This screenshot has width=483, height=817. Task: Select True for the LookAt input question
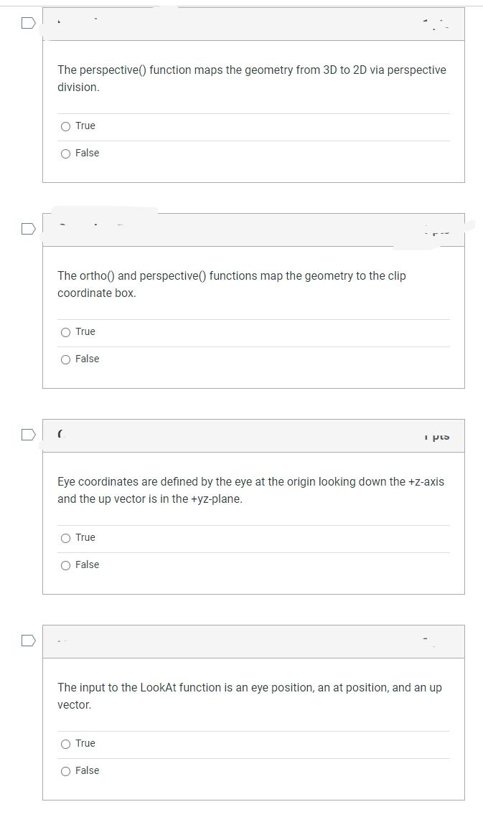(65, 743)
